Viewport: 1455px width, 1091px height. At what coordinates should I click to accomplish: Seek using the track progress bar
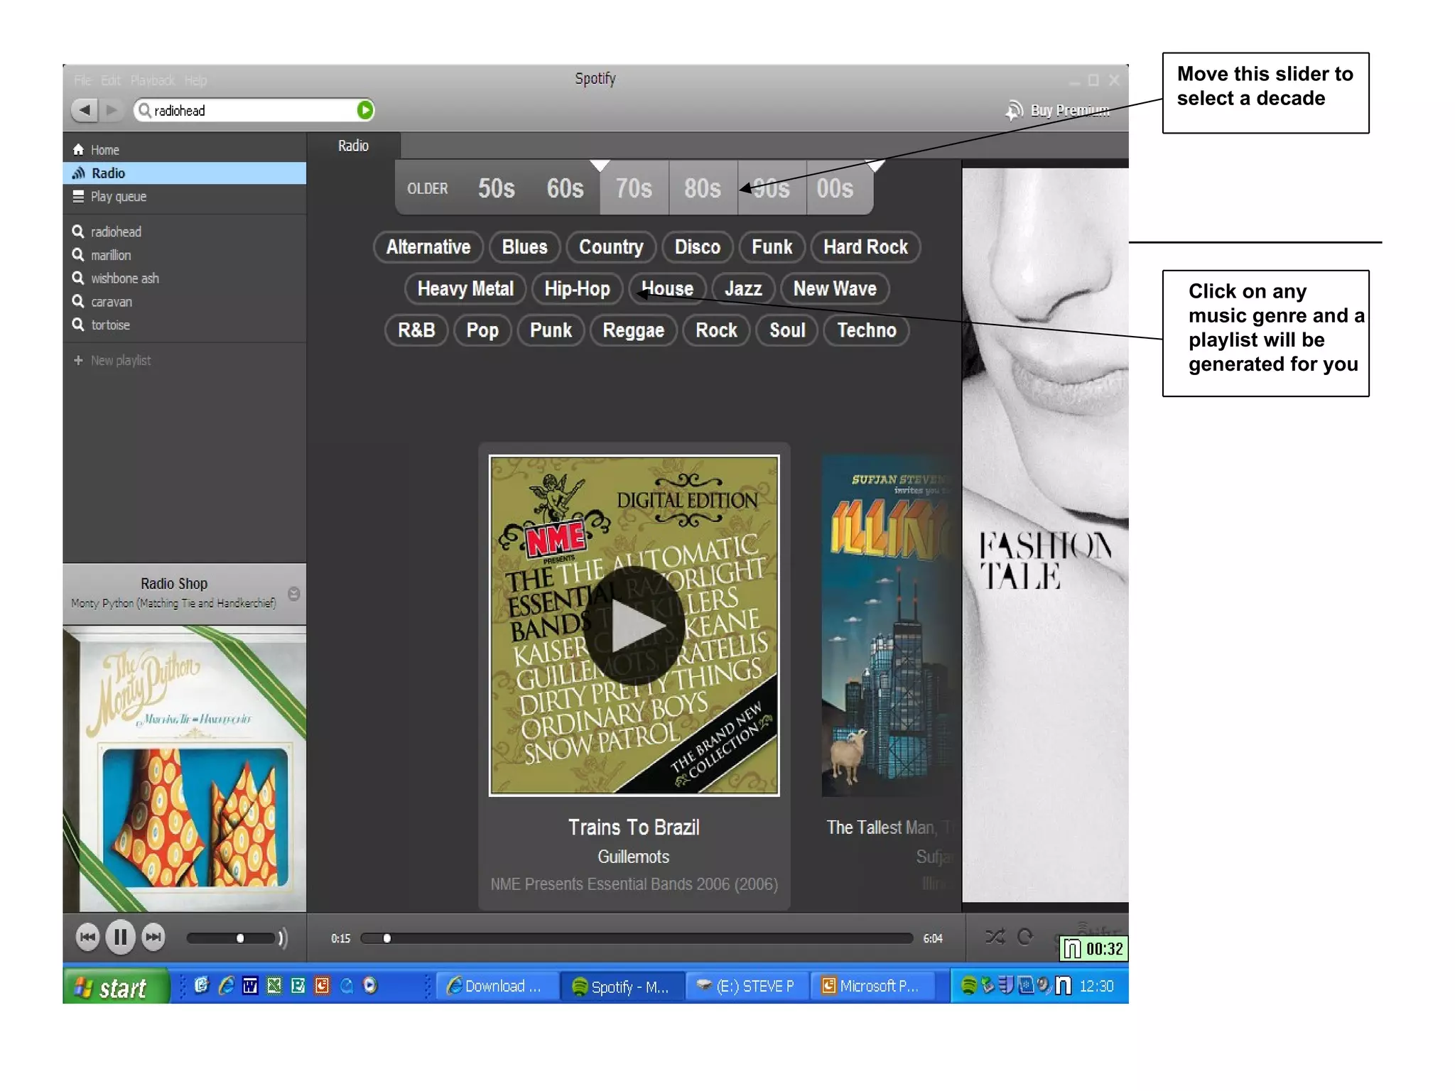(x=637, y=938)
